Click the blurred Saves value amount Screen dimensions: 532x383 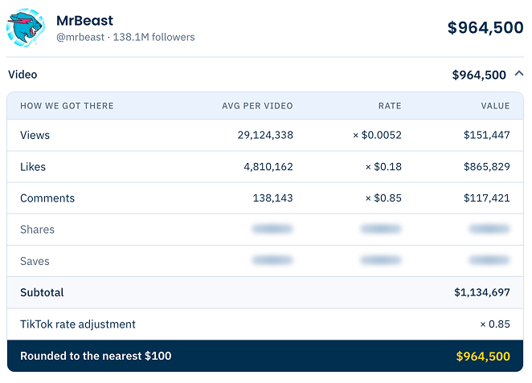(489, 260)
